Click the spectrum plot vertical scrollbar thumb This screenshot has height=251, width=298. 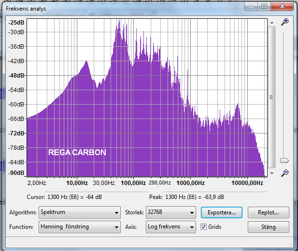(272, 97)
